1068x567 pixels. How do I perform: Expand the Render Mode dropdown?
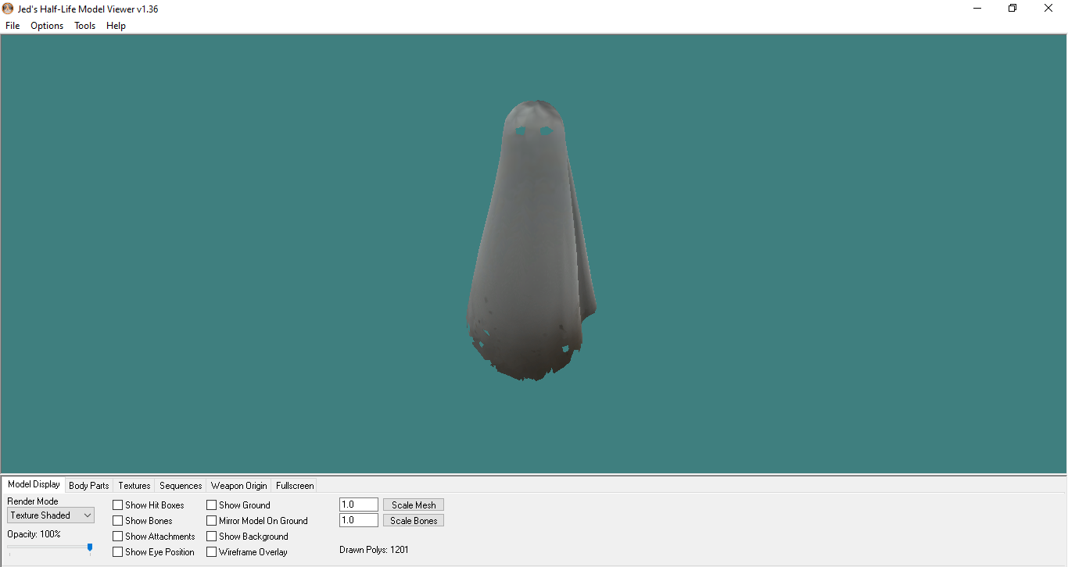coord(51,515)
